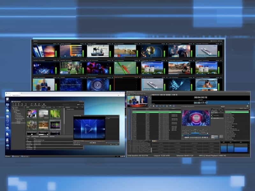The image size is (255, 191).
Task: Expand the root folder in media tree
Action: coord(13,109)
